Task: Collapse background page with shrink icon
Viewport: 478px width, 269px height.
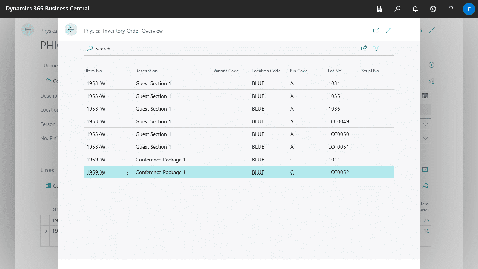Action: tap(432, 30)
